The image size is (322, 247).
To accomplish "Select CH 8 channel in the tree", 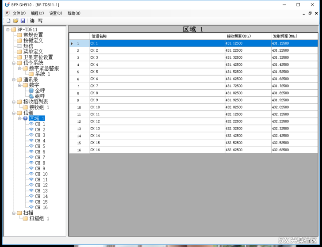I will [40, 163].
